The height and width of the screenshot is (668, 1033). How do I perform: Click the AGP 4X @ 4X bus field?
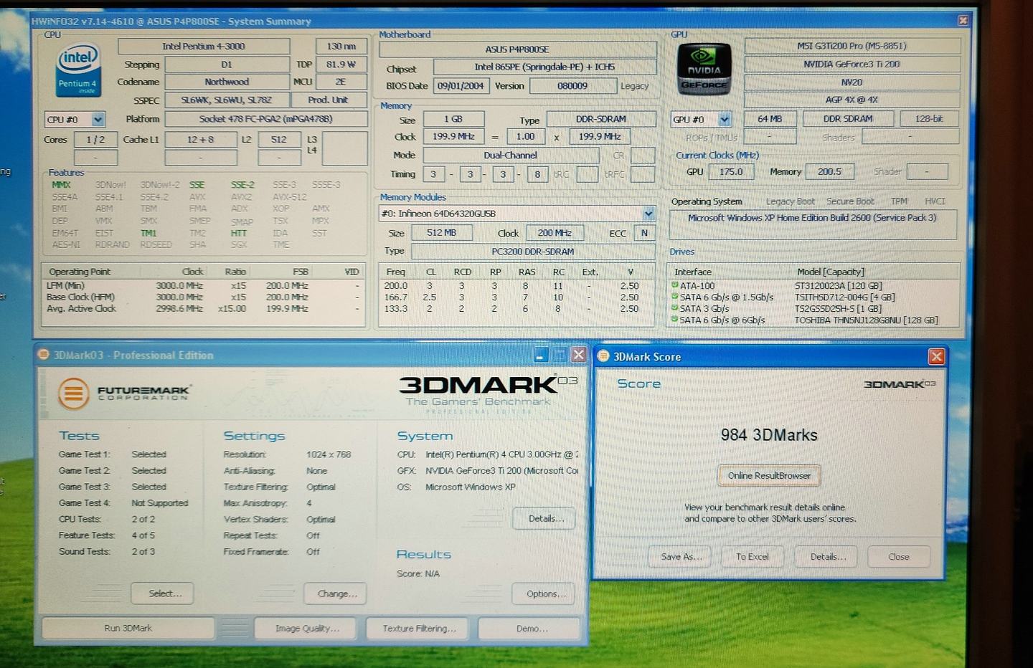tap(852, 100)
